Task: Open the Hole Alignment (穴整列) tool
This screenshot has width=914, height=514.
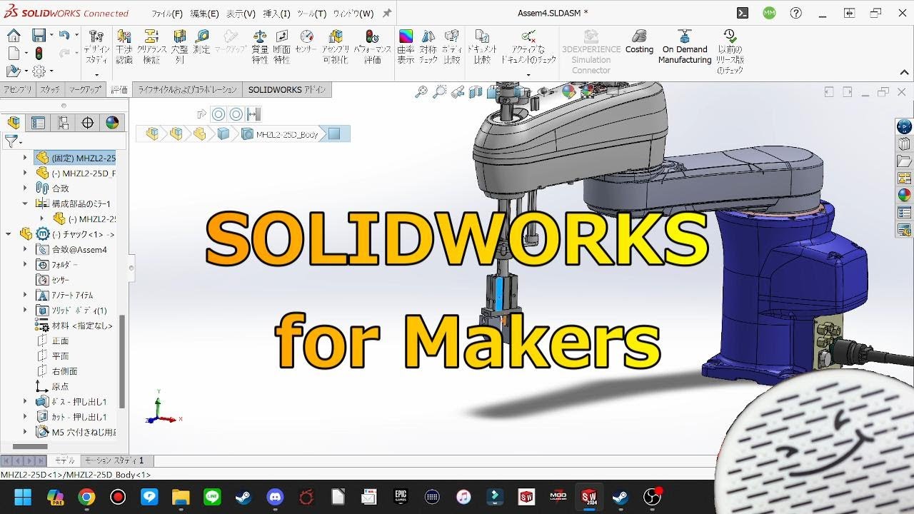Action: tap(180, 47)
